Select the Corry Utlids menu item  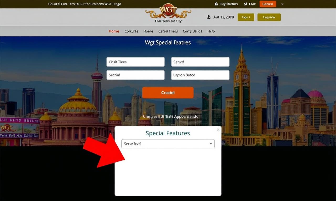(x=192, y=31)
